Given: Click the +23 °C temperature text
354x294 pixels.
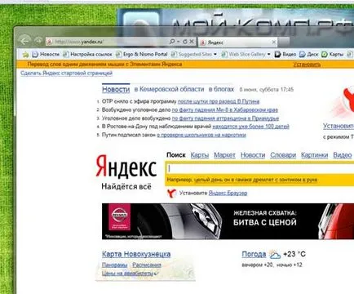Looking at the screenshot, I should 294,254.
